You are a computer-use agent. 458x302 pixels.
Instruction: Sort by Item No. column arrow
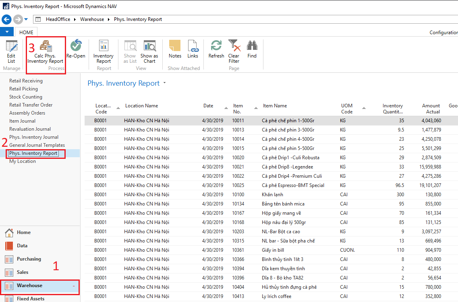pyautogui.click(x=256, y=108)
